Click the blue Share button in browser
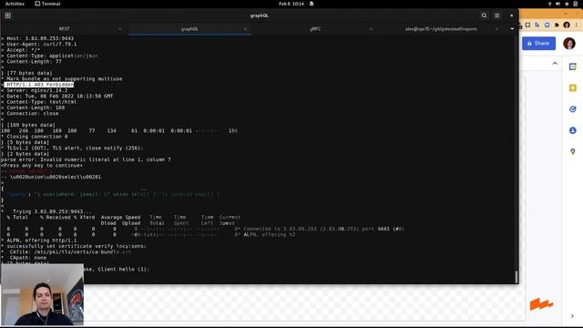 coord(538,43)
